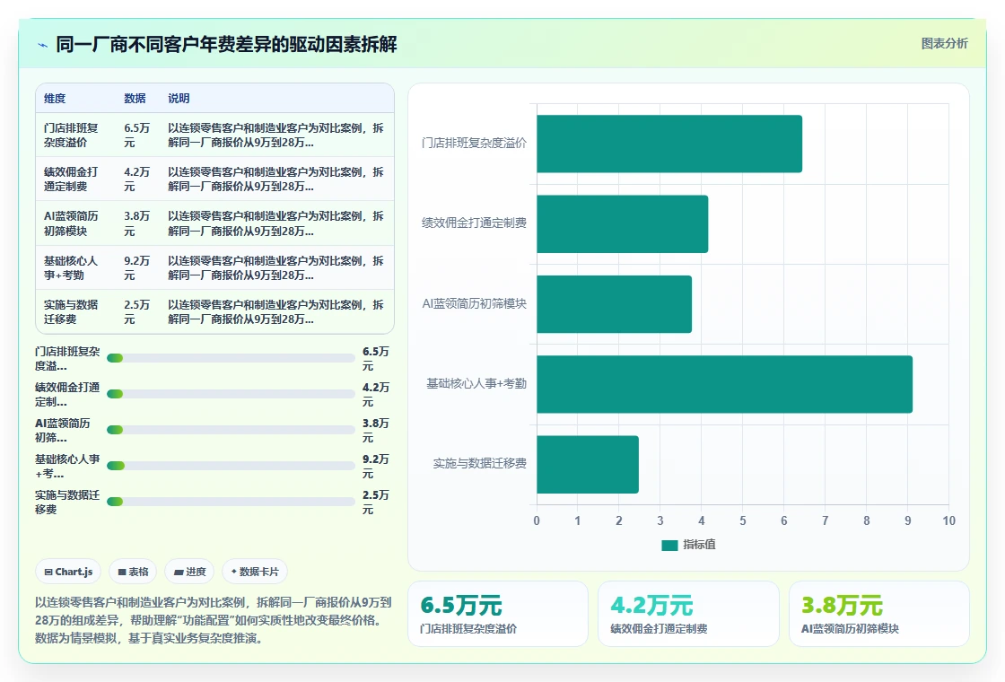
Task: Click the 门店排班复杂度溢价 chart bar
Action: pos(669,144)
